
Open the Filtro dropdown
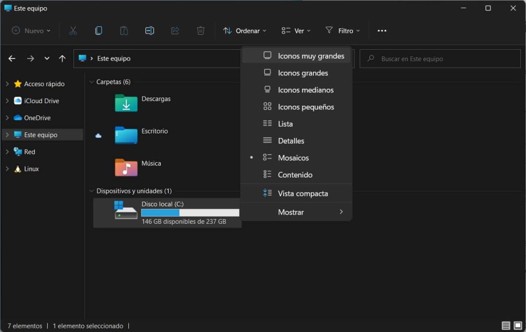(343, 31)
